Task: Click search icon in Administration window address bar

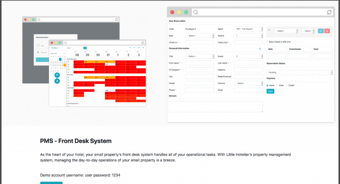Action: 39,19
